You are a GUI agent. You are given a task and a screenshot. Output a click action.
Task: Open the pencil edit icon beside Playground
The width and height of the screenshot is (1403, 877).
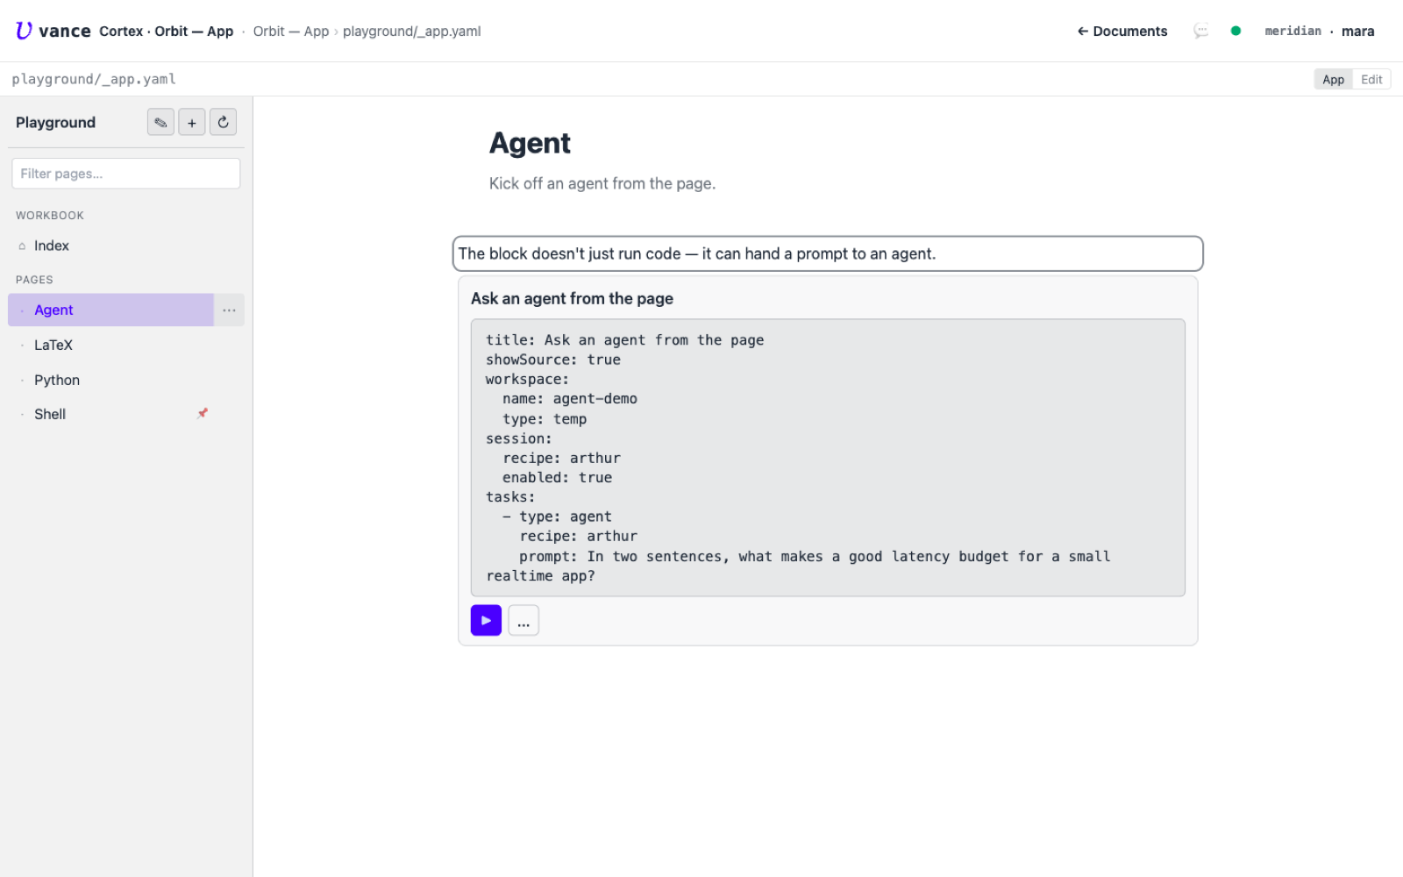[160, 123]
